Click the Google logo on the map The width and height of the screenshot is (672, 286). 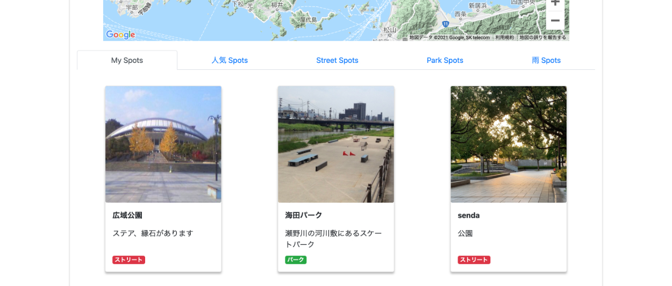coord(120,35)
